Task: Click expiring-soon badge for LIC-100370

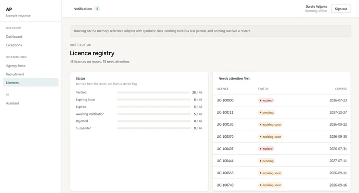Action: click(270, 137)
